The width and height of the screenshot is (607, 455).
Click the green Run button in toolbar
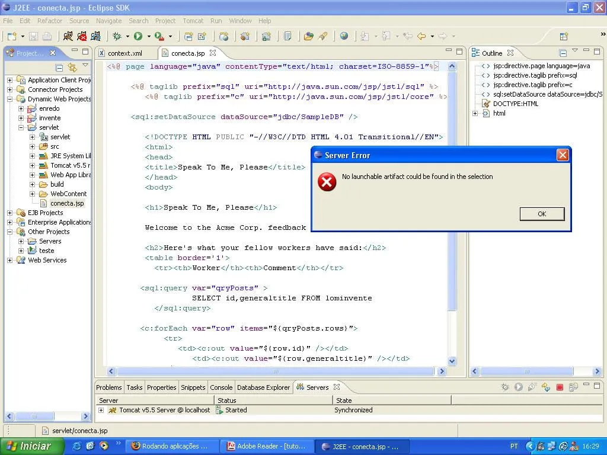138,37
